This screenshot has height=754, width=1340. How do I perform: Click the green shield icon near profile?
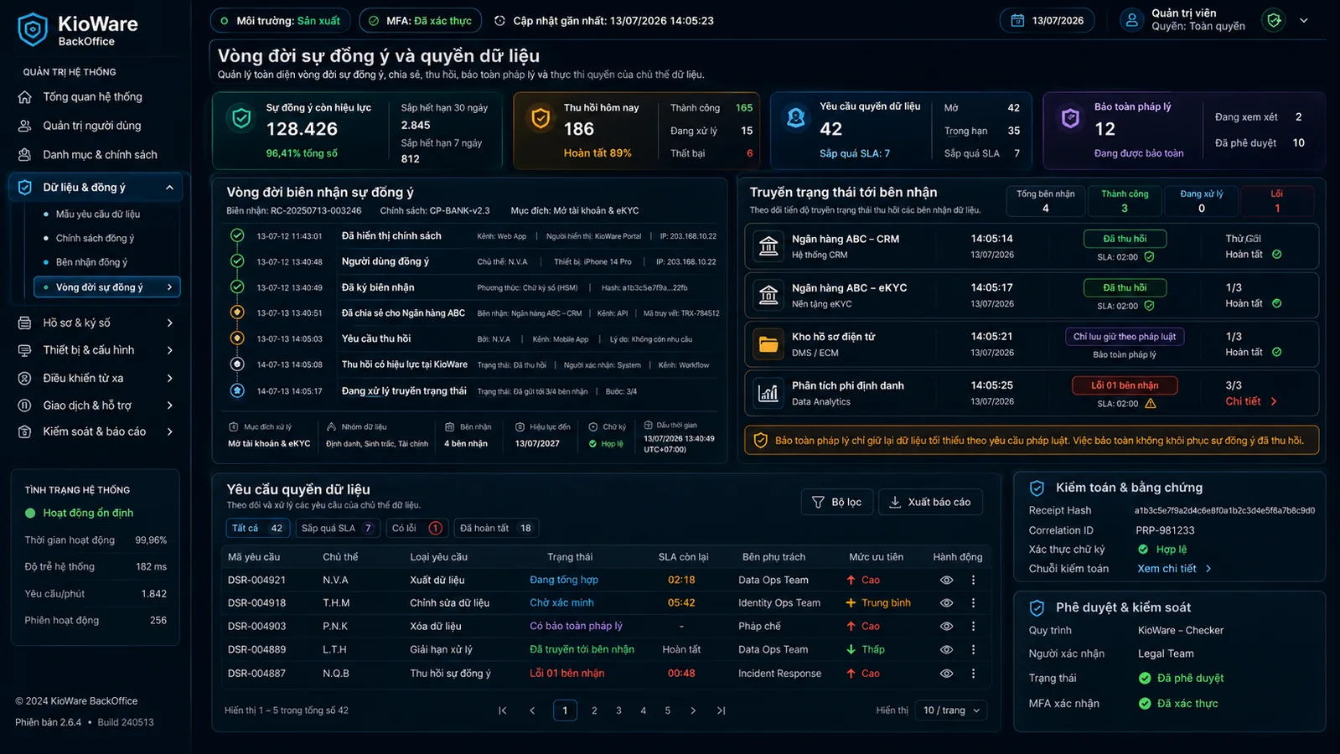[x=1274, y=20]
